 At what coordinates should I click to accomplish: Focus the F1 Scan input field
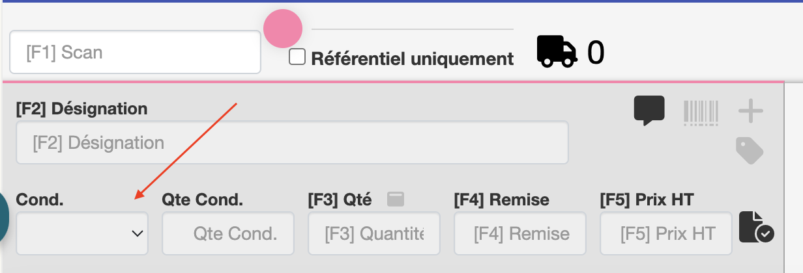pos(135,52)
